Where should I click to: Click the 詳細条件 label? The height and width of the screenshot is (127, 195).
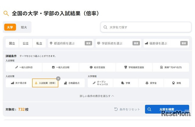pos(11,56)
